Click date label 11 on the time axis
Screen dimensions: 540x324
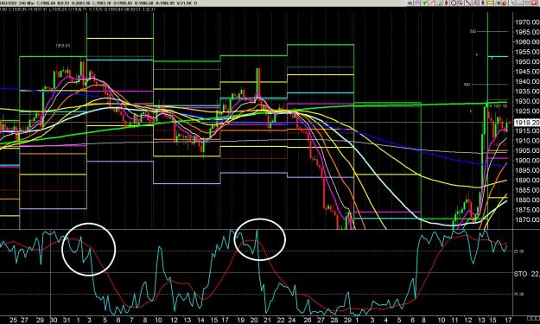pyautogui.click(x=454, y=321)
